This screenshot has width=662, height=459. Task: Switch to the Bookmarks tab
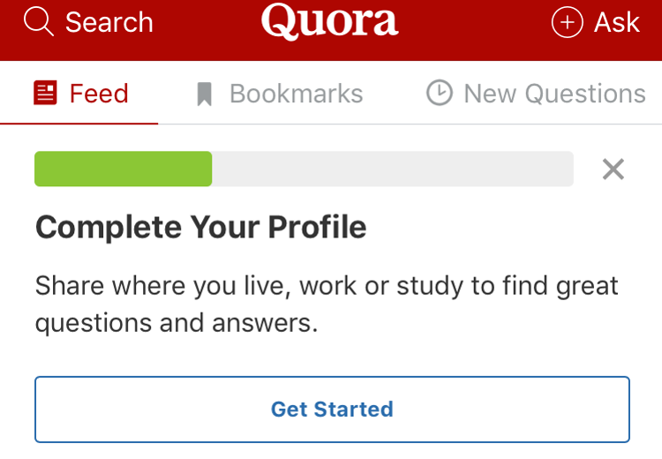(x=296, y=94)
